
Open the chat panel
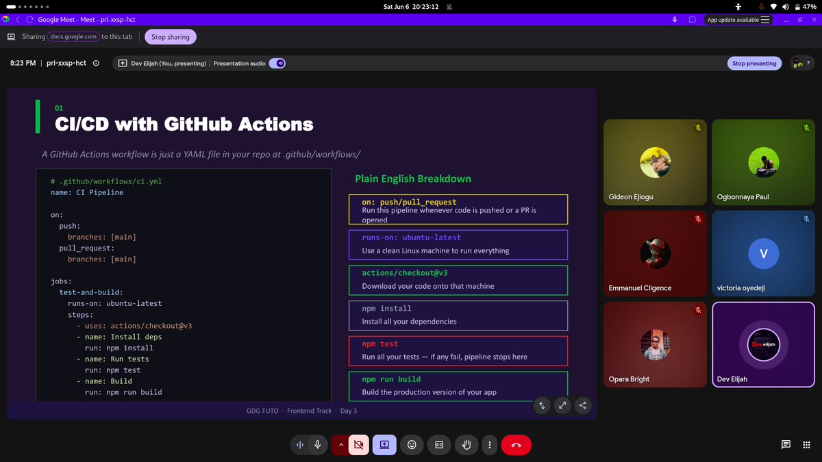point(786,444)
